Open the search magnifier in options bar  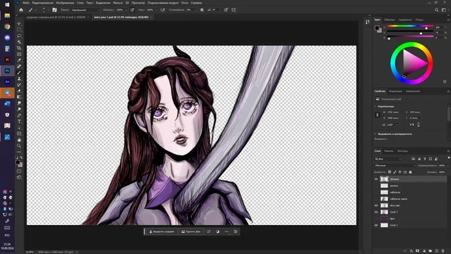coord(437,10)
